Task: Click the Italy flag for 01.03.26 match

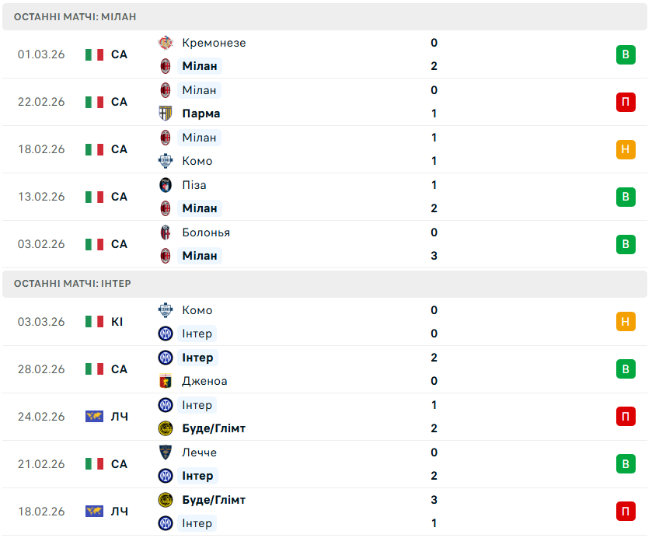Action: [94, 54]
